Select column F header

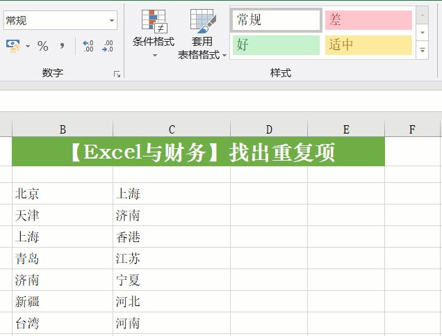pos(412,129)
